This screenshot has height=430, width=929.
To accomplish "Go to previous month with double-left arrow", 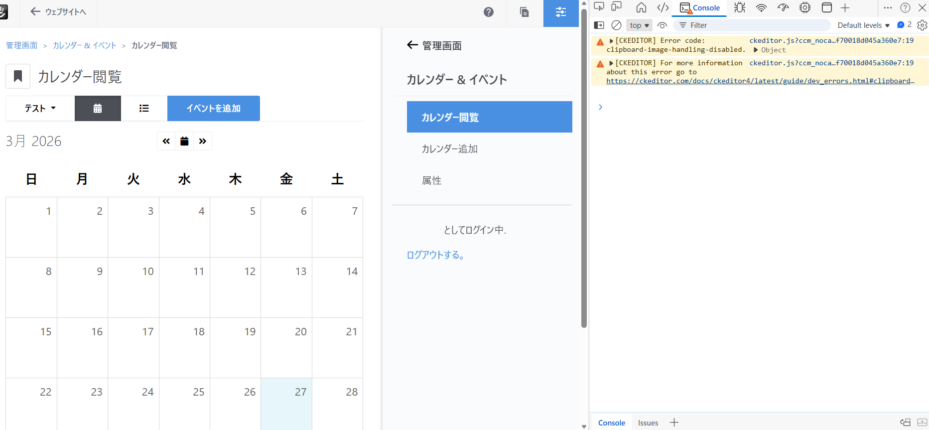I will click(x=166, y=142).
